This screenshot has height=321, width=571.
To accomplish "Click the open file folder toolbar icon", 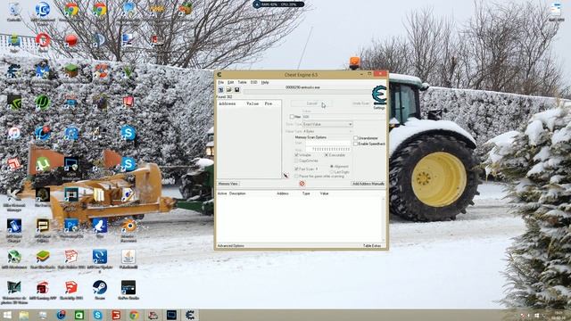I will (x=228, y=90).
